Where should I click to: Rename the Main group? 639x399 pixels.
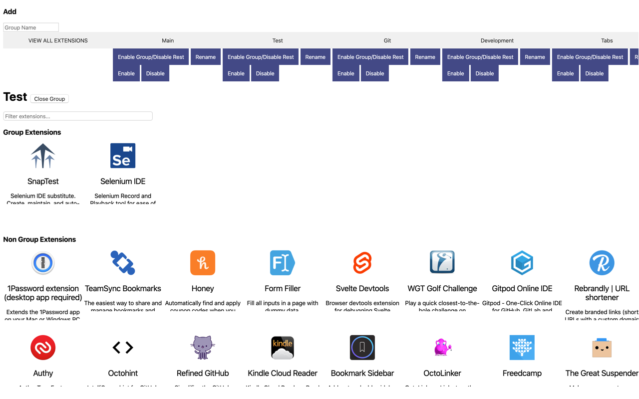point(206,57)
